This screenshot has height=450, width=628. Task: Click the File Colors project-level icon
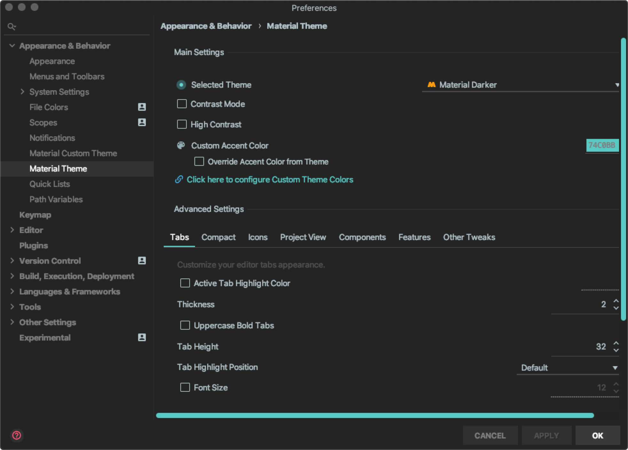[x=142, y=107]
